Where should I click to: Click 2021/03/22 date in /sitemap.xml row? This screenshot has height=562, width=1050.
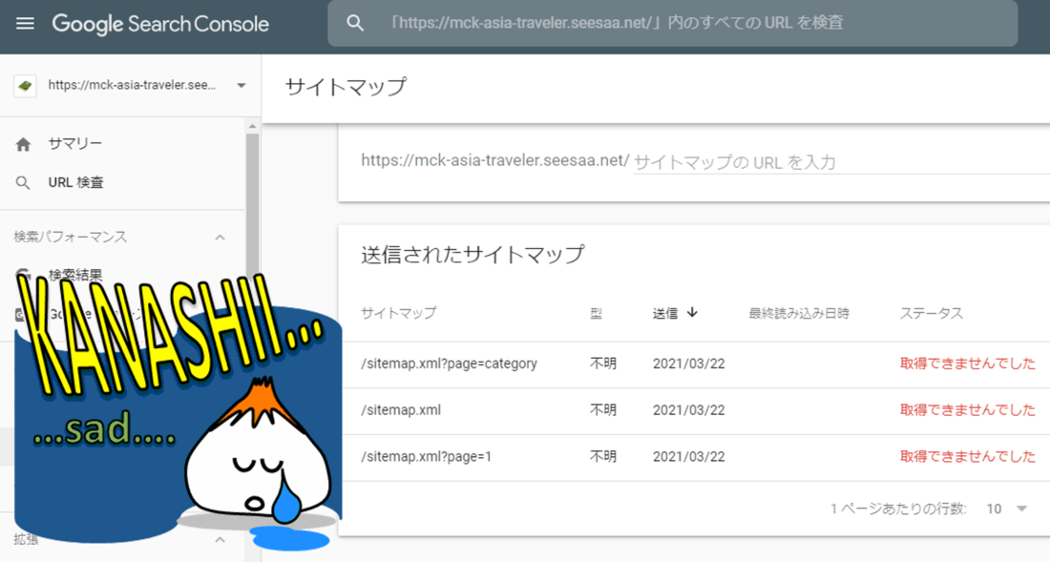click(x=689, y=410)
